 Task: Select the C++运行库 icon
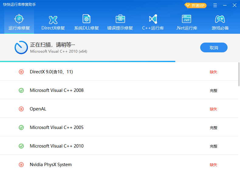[153, 19]
